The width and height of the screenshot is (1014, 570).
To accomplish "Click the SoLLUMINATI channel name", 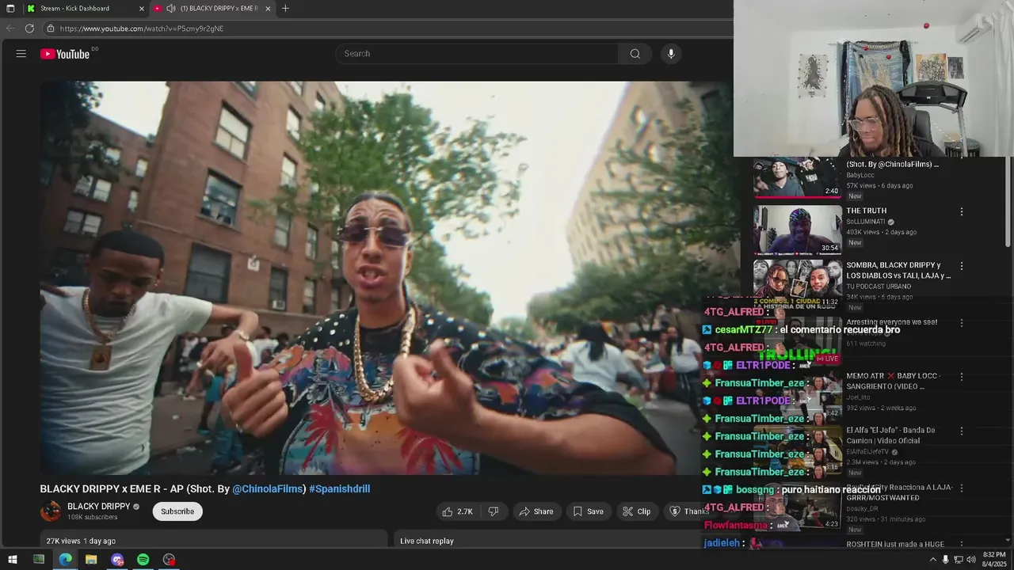I will [x=866, y=222].
